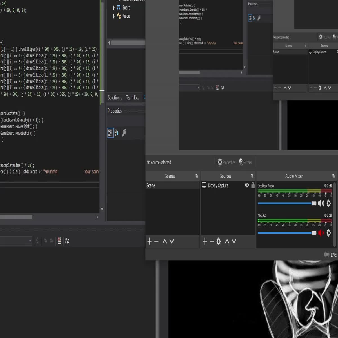Expand the Piece node in the tree
338x338 pixels.
click(114, 16)
